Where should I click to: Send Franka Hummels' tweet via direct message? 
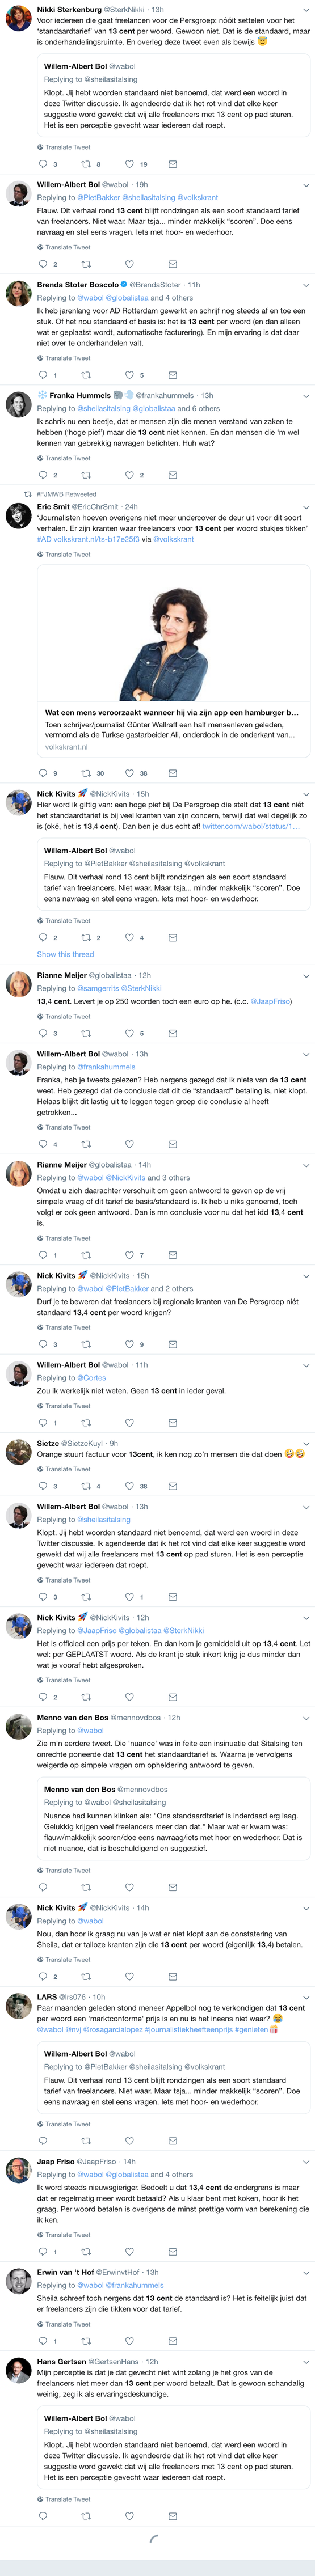172,475
